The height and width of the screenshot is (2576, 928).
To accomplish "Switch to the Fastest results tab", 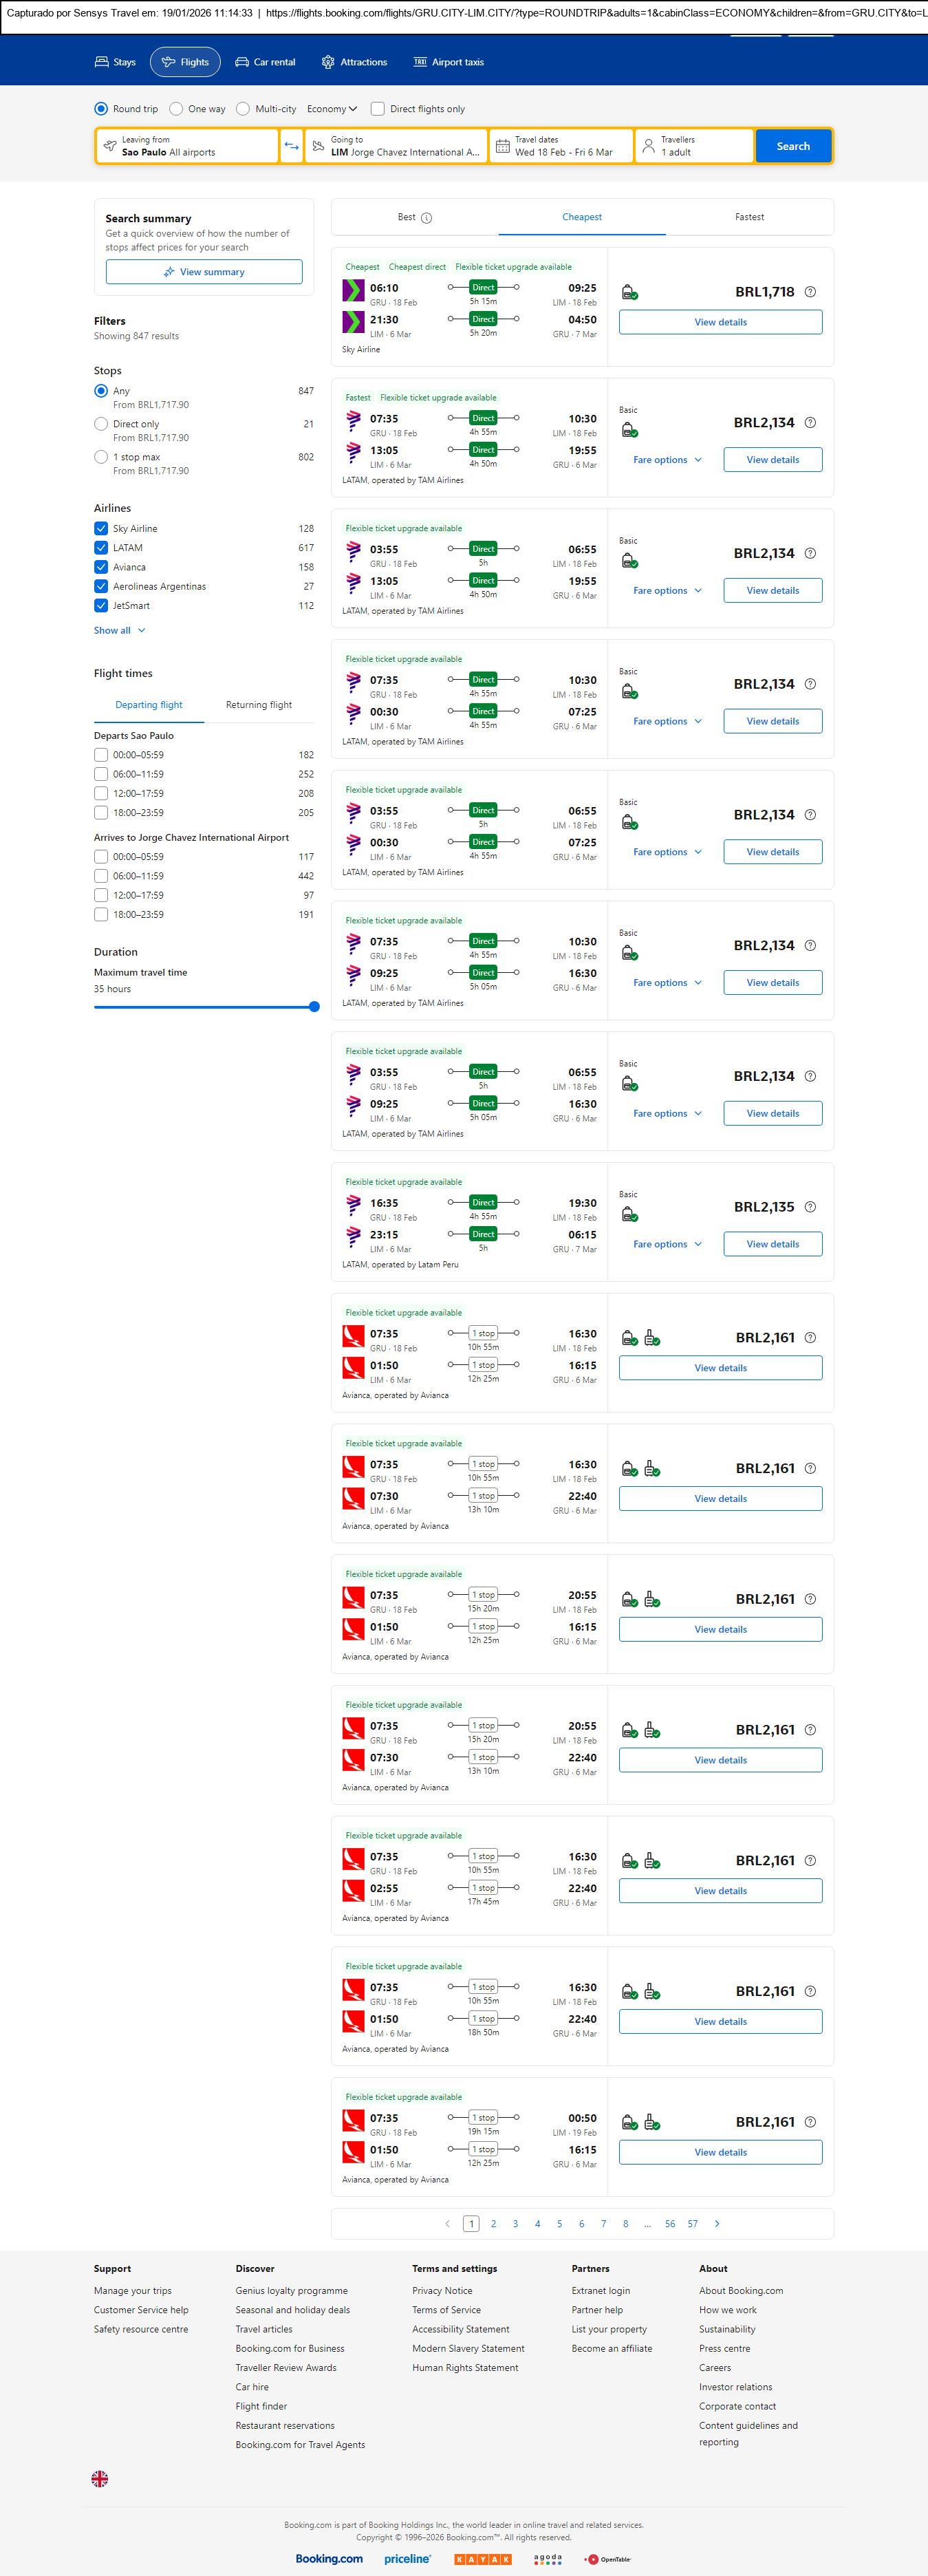I will tap(749, 217).
